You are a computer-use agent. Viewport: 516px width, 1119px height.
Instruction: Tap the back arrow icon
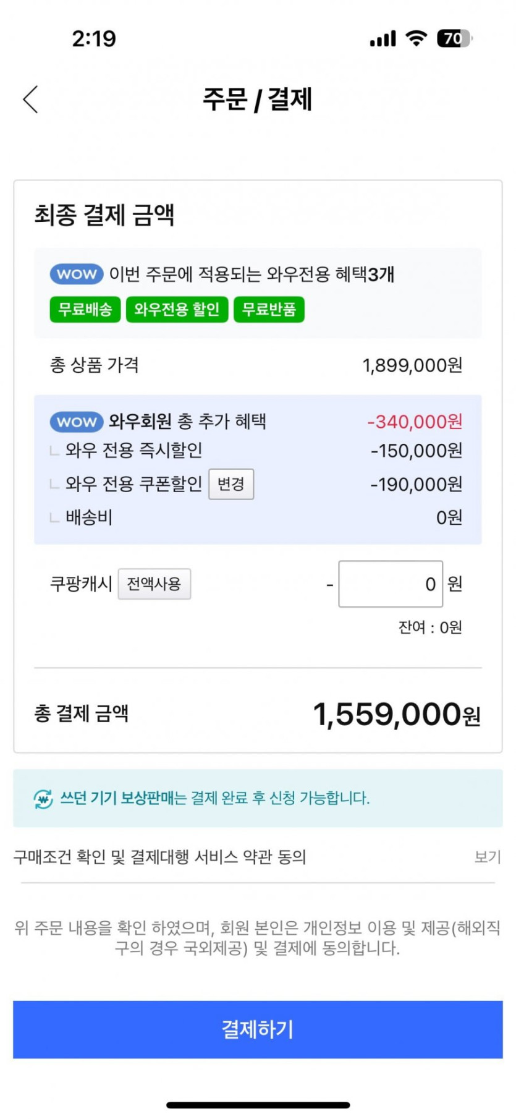pos(31,100)
